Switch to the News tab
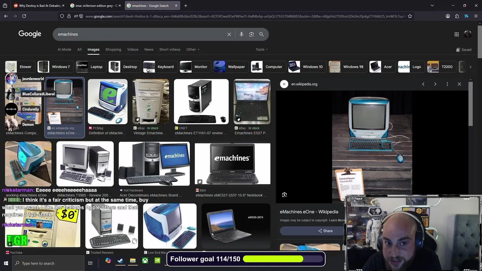Screen dimensions: 482x271 point(149,49)
